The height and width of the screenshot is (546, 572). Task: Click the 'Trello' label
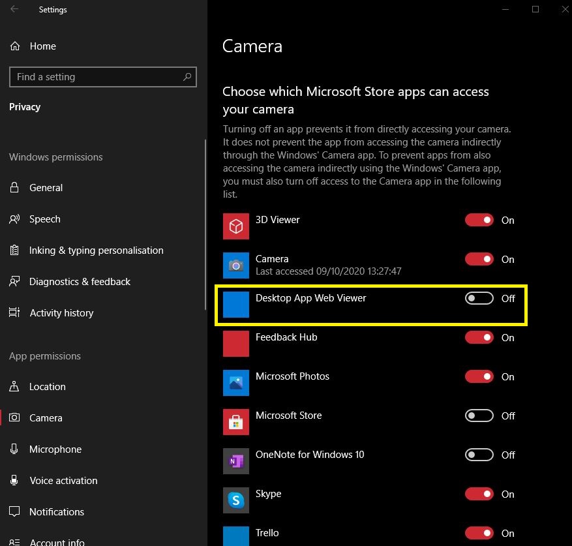pyautogui.click(x=267, y=532)
